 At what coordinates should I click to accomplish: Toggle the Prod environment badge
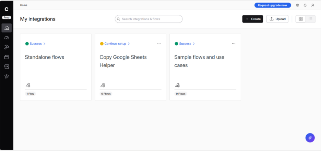pos(7,17)
